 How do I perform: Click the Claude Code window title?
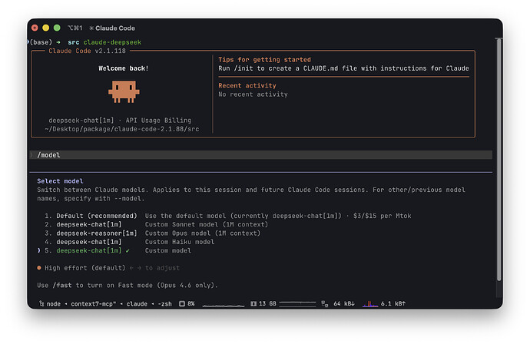pyautogui.click(x=115, y=28)
